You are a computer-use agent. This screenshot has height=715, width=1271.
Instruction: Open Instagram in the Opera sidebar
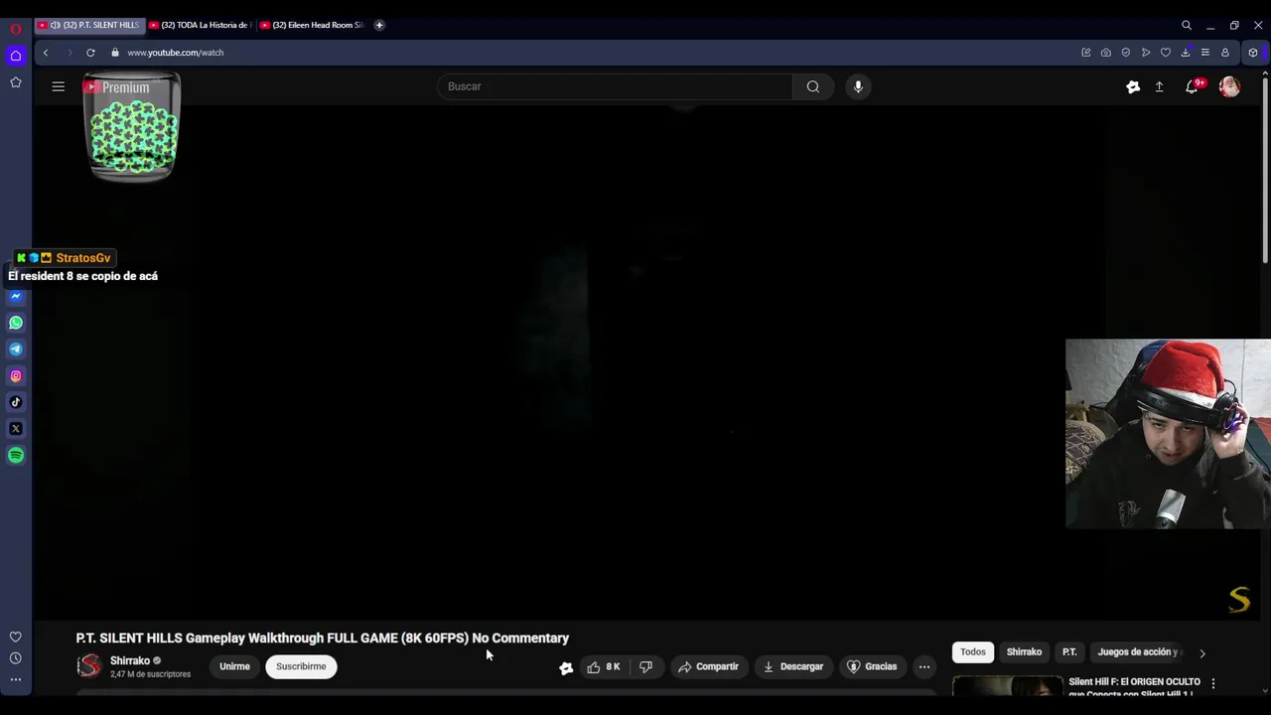16,375
